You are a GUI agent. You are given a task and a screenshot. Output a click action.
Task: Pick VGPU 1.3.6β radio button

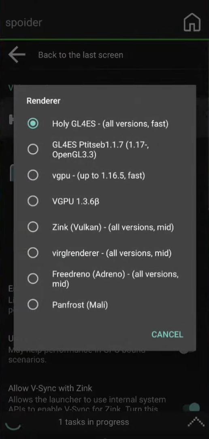tap(33, 201)
